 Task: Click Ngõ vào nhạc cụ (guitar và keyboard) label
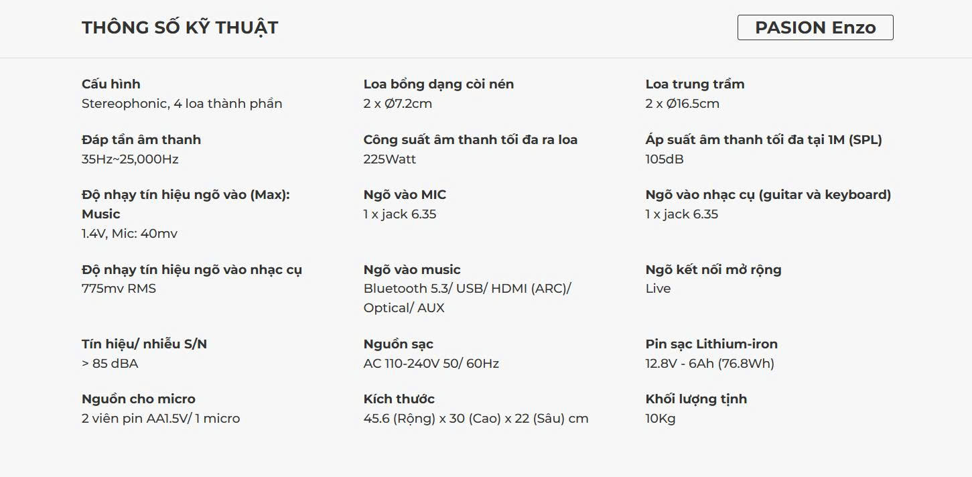coord(768,194)
